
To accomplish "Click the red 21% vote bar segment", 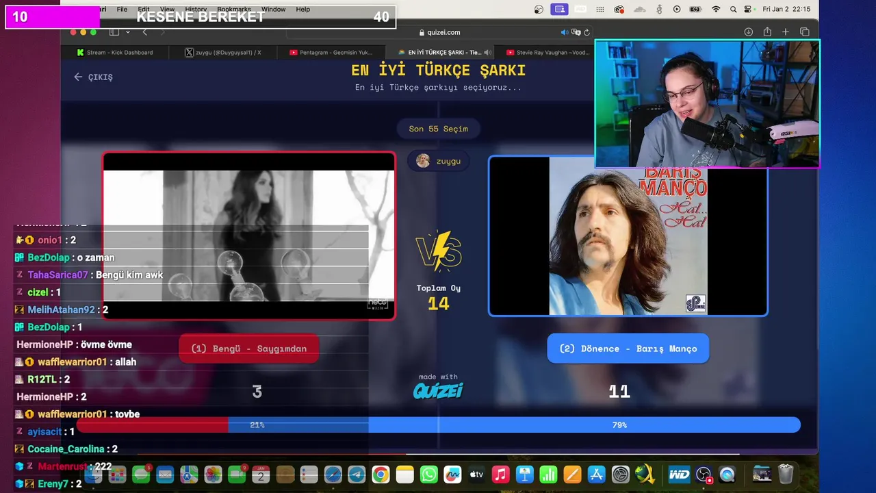I will click(152, 425).
